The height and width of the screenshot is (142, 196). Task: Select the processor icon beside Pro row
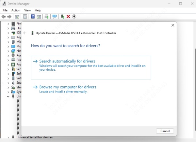pyautogui.click(x=13, y=64)
